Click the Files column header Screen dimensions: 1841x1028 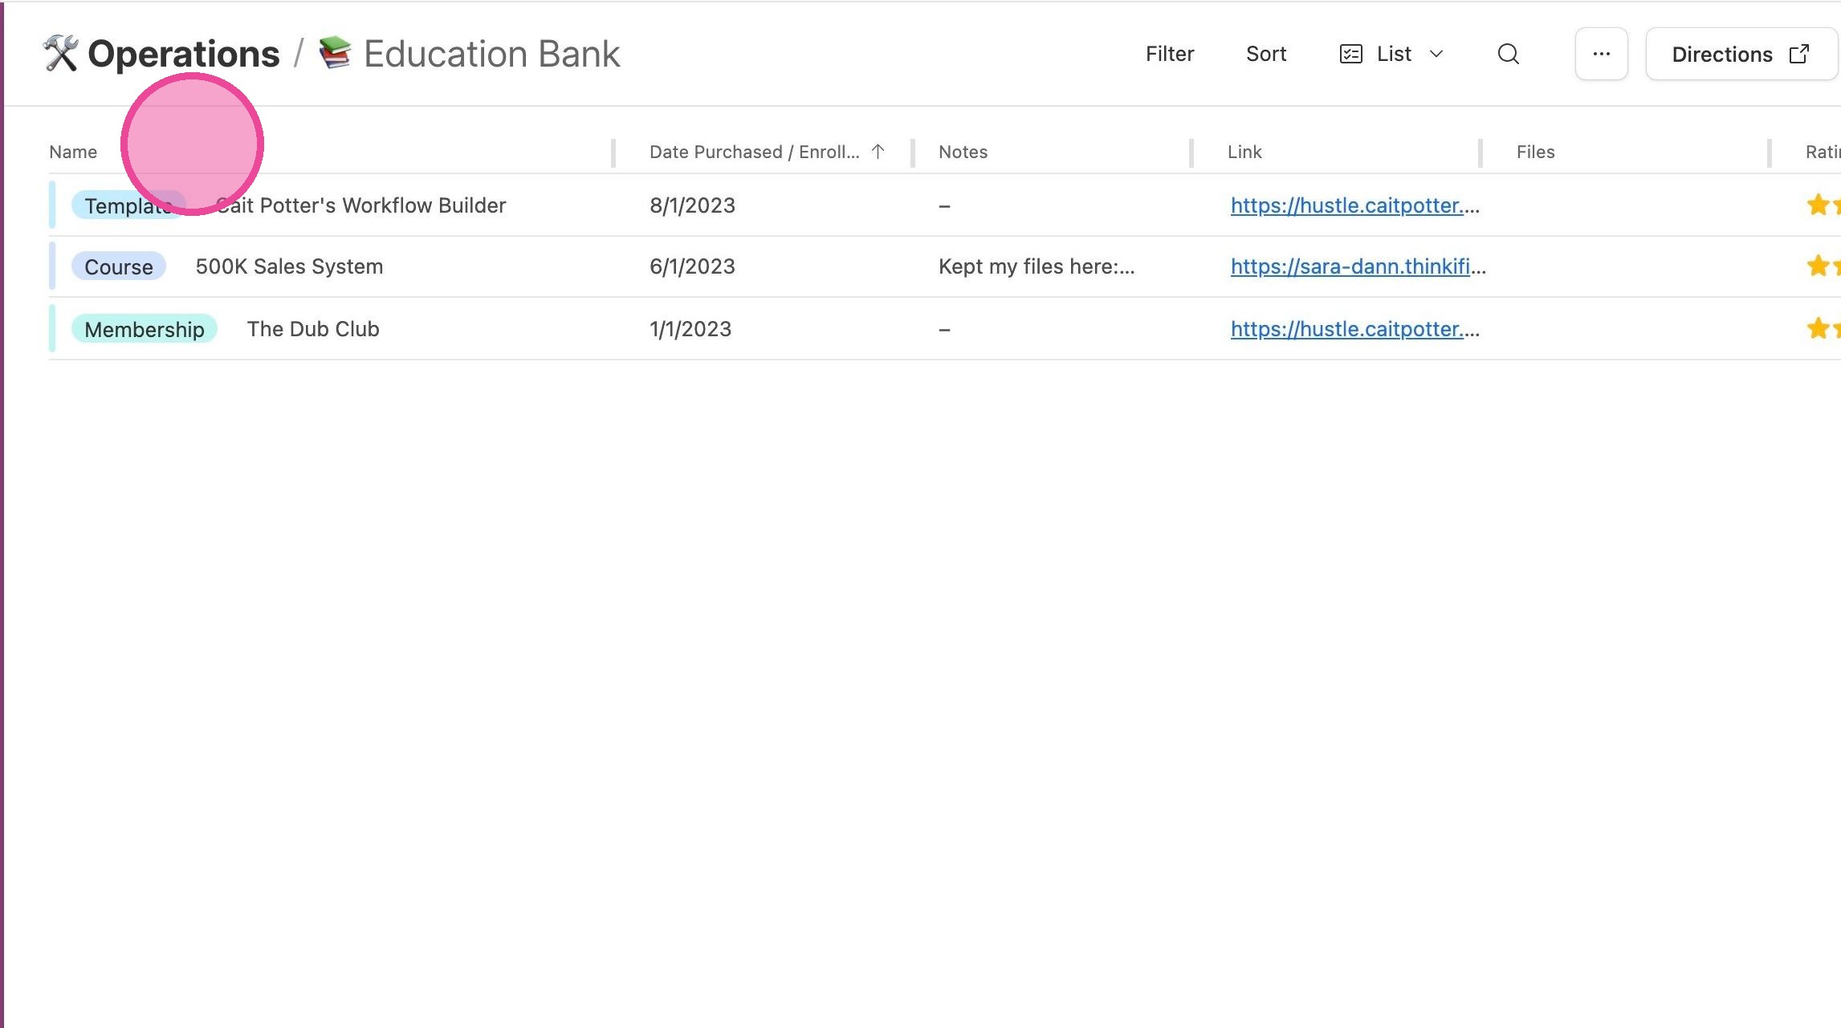(x=1535, y=152)
